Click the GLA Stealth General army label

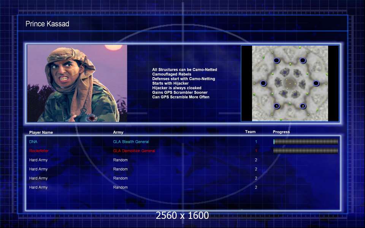(131, 142)
